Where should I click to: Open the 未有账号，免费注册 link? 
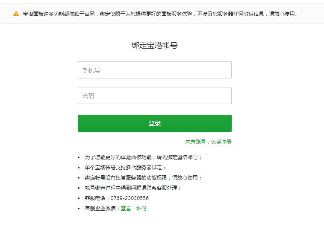click(x=208, y=142)
